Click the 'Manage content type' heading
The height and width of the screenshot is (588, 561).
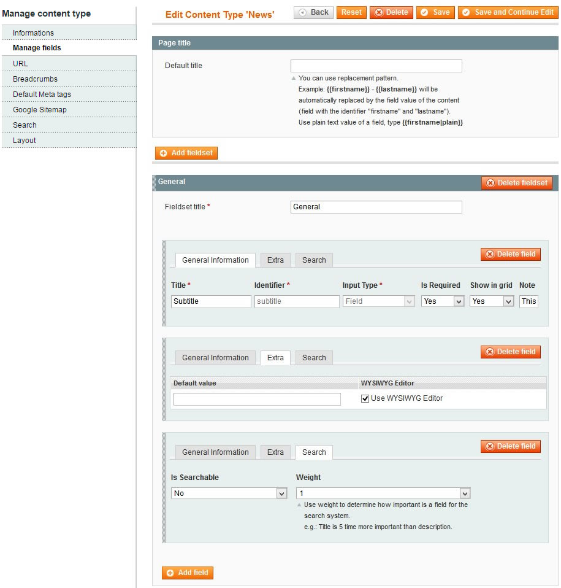pyautogui.click(x=47, y=14)
